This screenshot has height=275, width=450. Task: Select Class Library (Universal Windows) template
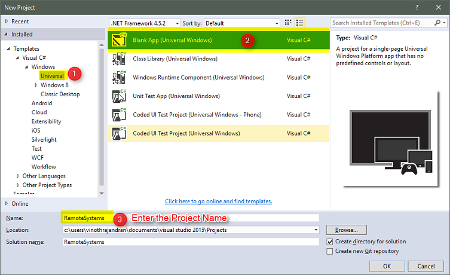point(219,59)
